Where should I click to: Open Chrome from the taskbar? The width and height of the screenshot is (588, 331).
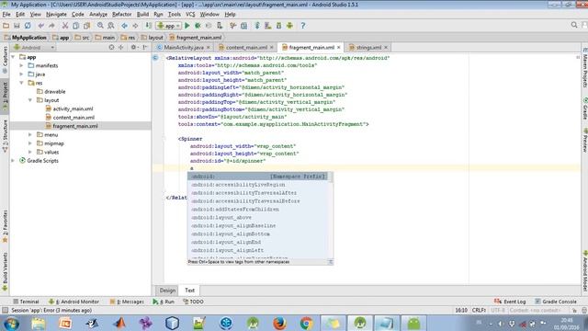306,323
